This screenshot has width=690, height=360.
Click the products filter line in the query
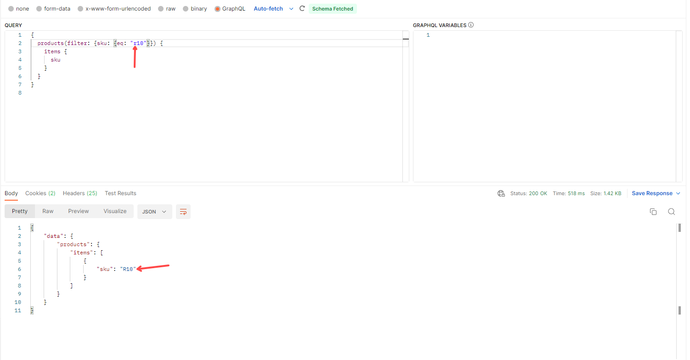pos(100,43)
